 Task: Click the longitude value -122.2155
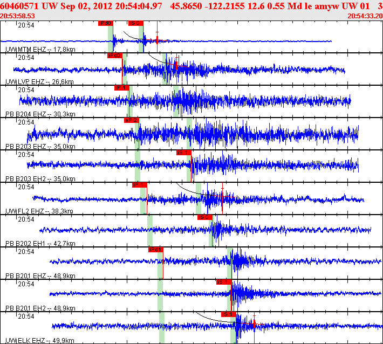[x=225, y=6]
